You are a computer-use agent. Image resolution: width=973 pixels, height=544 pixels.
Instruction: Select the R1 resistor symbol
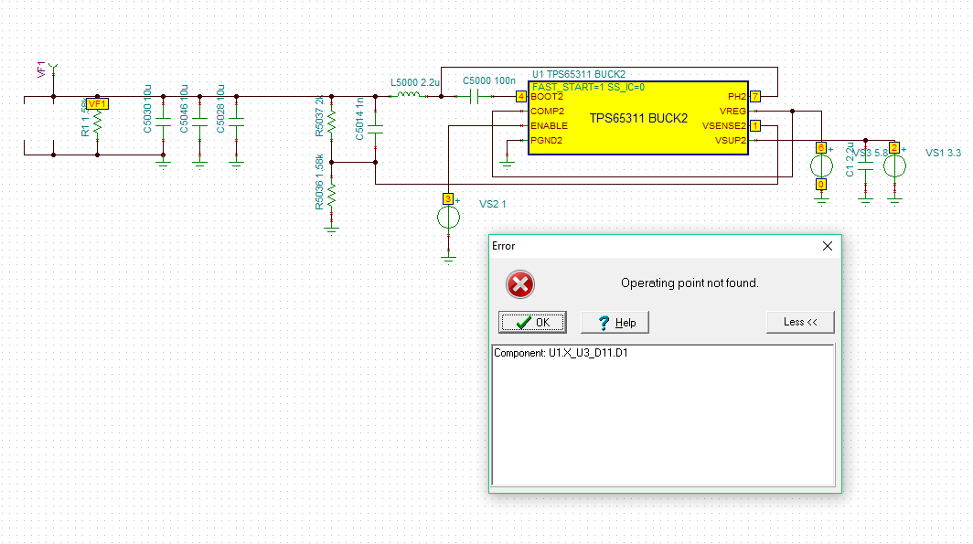98,123
